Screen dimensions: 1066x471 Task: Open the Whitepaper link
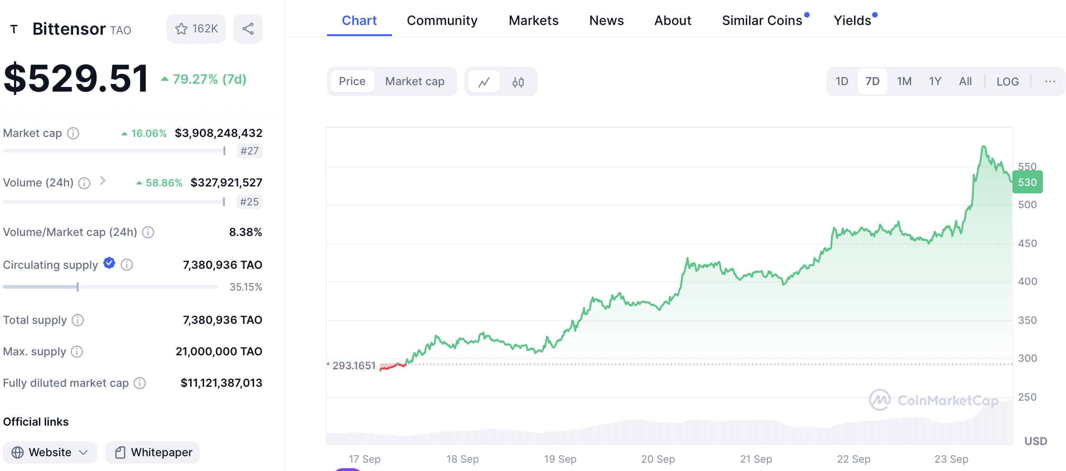(153, 452)
